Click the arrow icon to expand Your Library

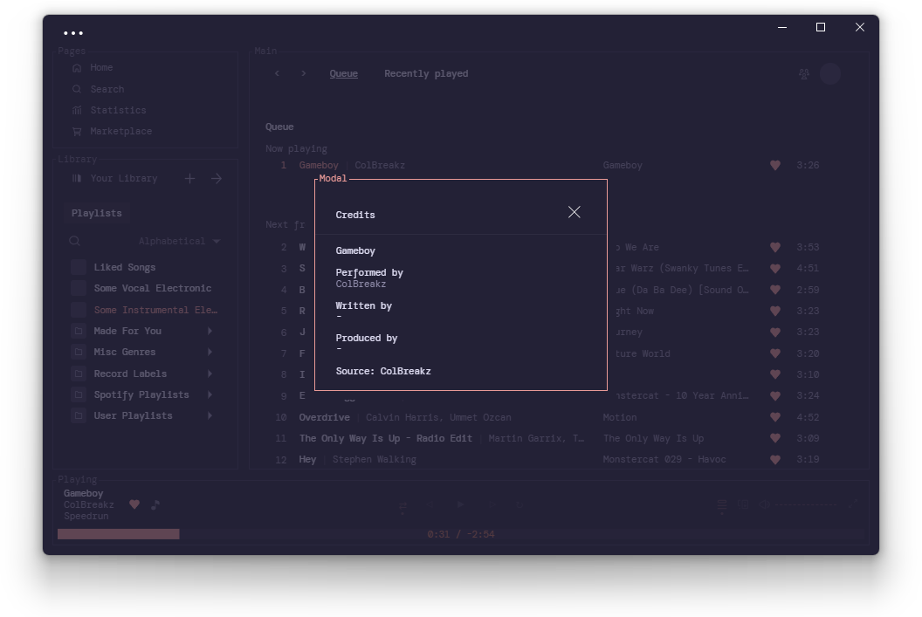[217, 179]
